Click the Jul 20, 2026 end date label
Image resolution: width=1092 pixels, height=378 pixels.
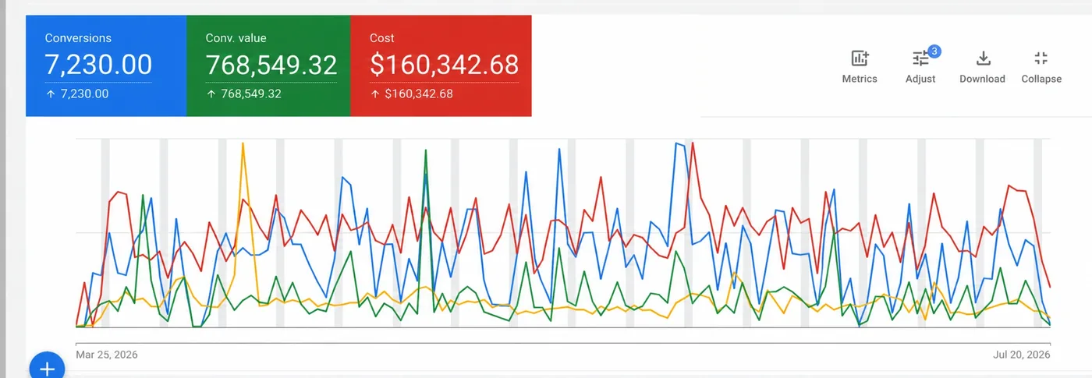pyautogui.click(x=1022, y=355)
